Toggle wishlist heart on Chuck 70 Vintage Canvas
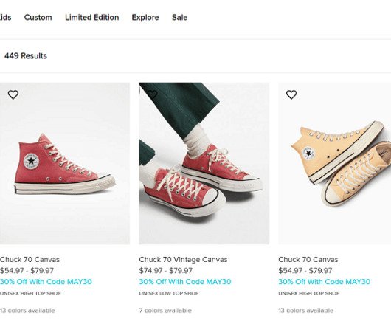 pos(152,94)
